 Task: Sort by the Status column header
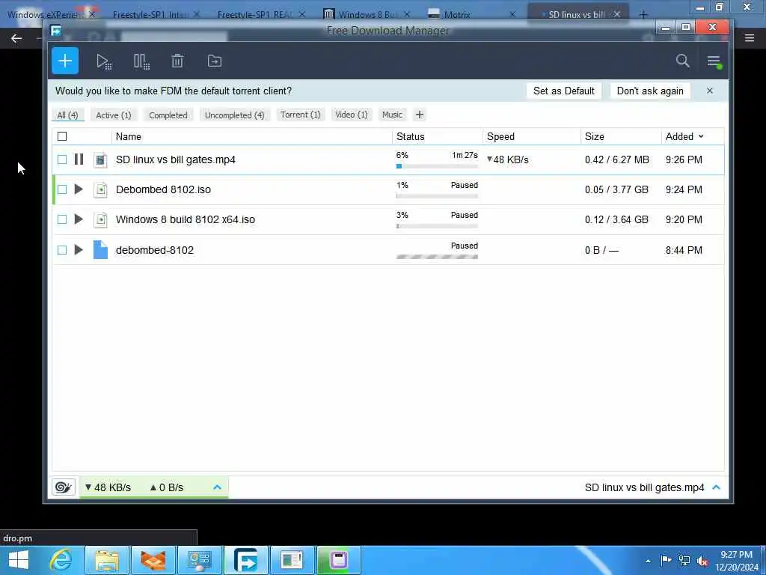click(437, 136)
